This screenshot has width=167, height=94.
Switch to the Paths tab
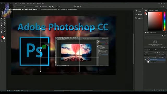point(157,50)
